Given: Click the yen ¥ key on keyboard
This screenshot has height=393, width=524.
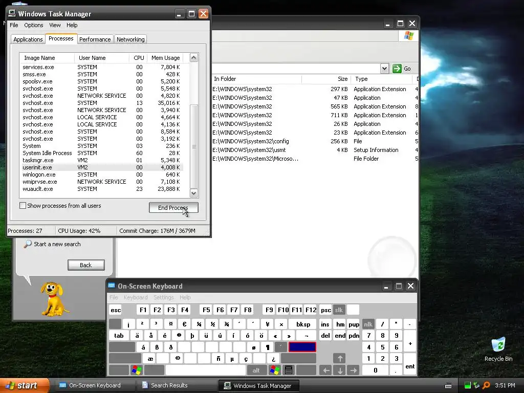Looking at the screenshot, I should point(267,324).
